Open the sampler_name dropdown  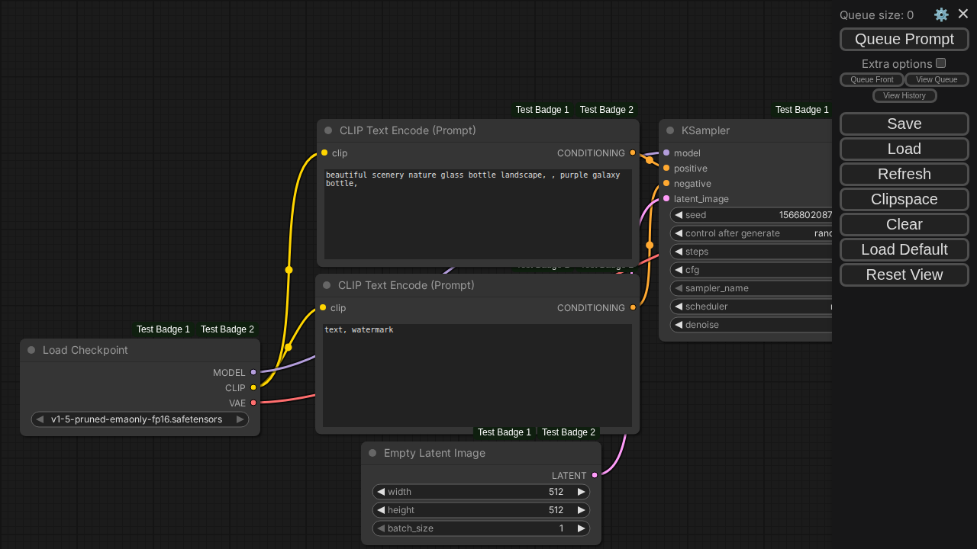(x=752, y=288)
